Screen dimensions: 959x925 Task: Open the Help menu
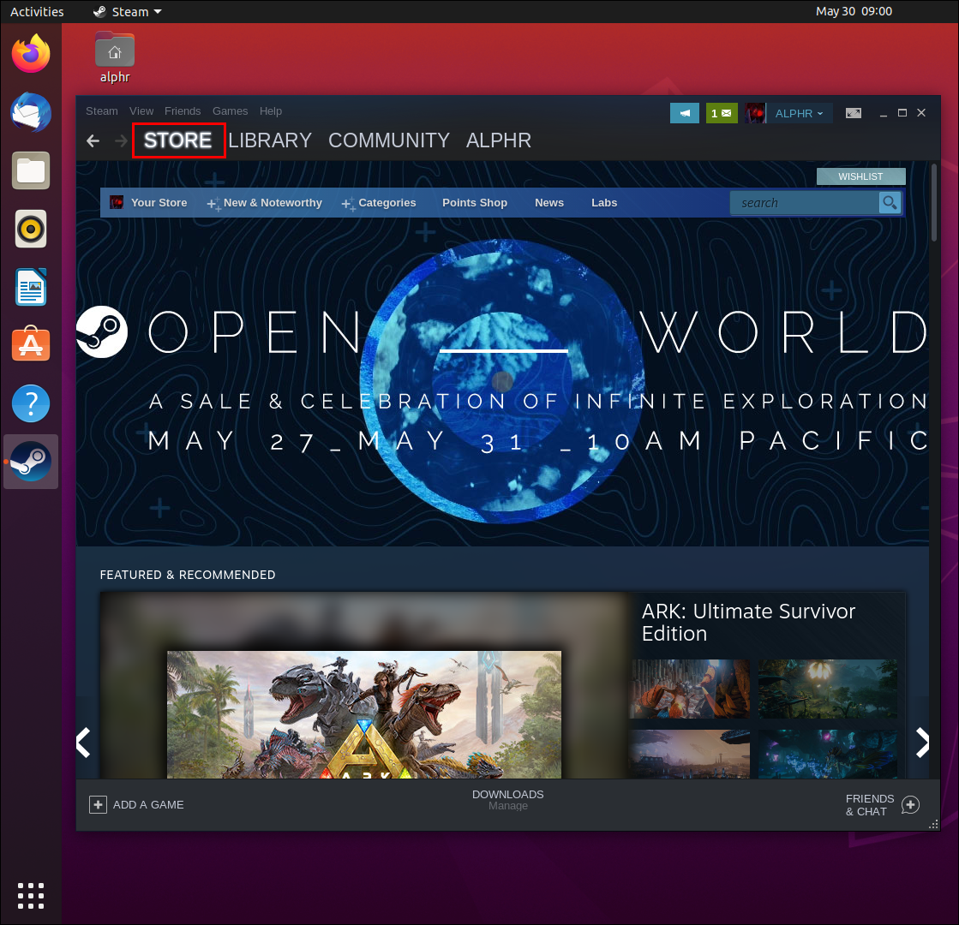(x=270, y=111)
